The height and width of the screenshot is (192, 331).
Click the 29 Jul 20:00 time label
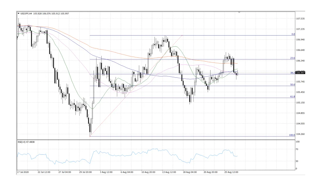pos(85,172)
